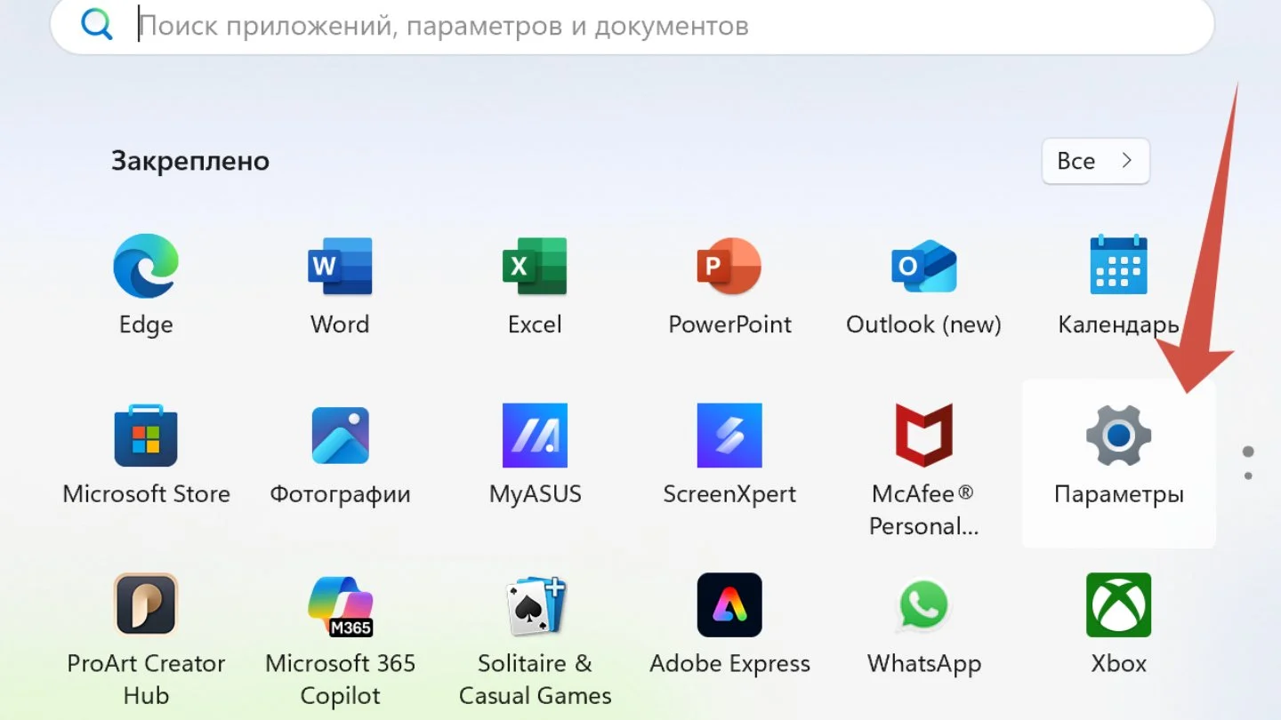Start Solitaire & Casual Games

pyautogui.click(x=535, y=605)
